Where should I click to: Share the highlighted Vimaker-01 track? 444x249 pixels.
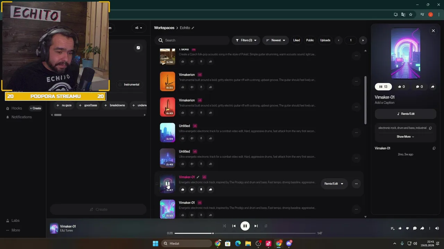click(x=210, y=190)
